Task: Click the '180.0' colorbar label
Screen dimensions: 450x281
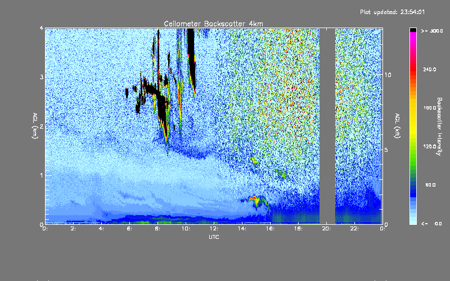Action: (x=430, y=108)
